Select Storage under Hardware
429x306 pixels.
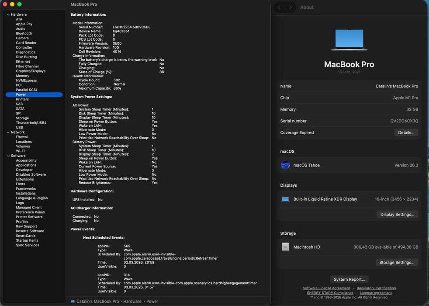(22, 118)
